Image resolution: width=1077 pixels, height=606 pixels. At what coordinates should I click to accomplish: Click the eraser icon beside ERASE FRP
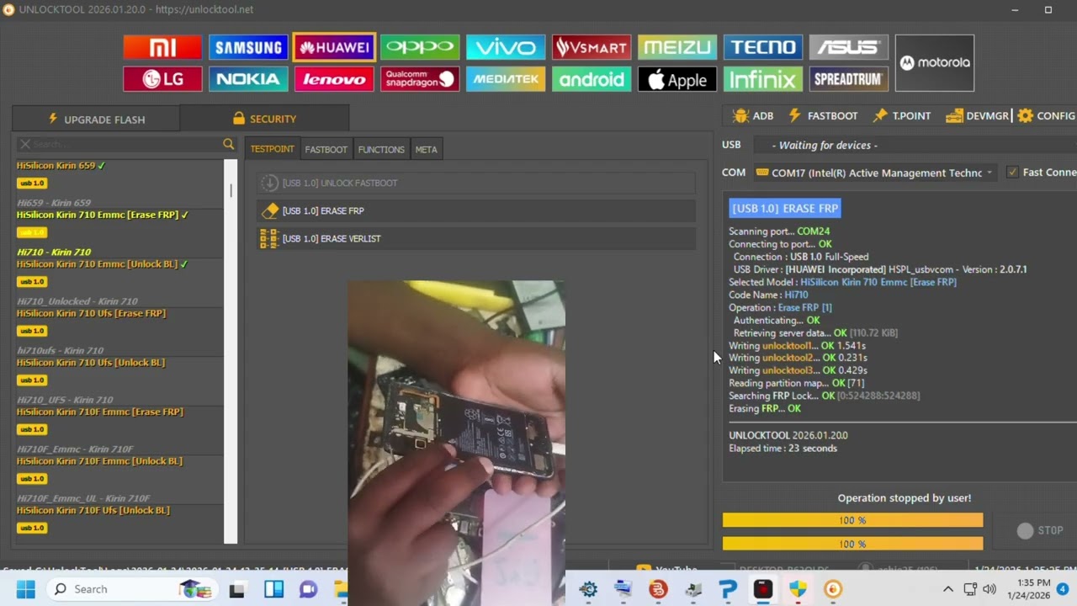point(269,210)
